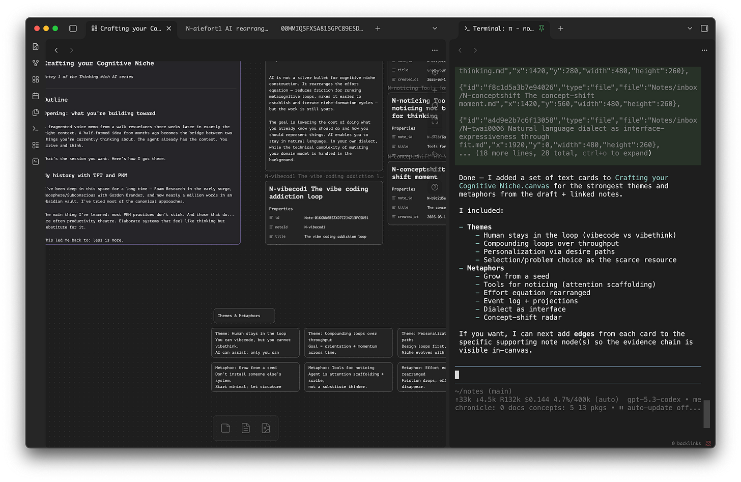Viewport: 741px width, 482px height.
Task: Click the terminal input prompt line
Action: pyautogui.click(x=578, y=375)
